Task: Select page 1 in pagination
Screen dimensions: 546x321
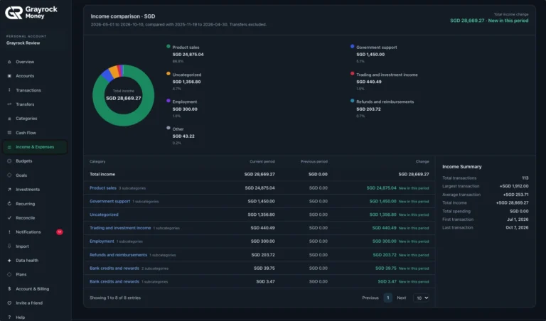Action: tap(388, 298)
